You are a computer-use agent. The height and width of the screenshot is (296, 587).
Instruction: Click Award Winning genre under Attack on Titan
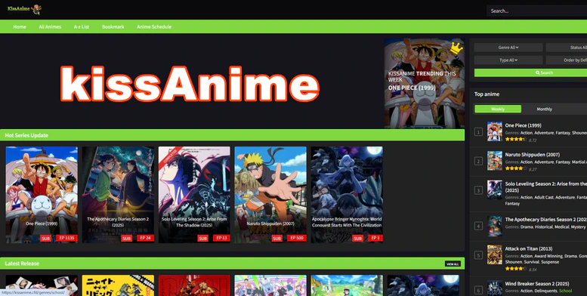548,256
